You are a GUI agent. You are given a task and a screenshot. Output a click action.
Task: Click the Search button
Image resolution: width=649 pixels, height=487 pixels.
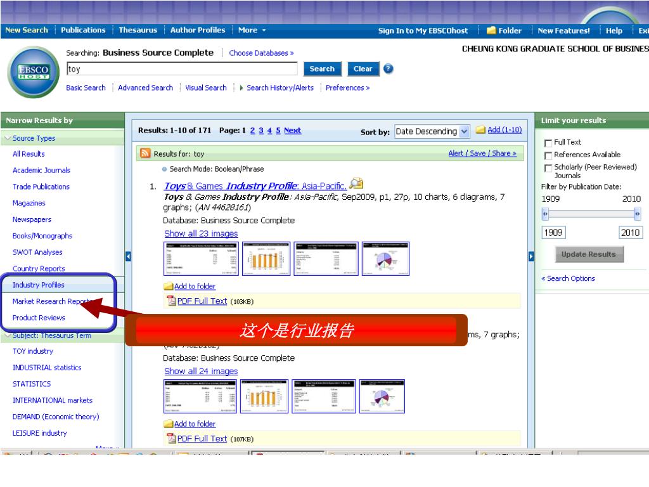pos(323,68)
